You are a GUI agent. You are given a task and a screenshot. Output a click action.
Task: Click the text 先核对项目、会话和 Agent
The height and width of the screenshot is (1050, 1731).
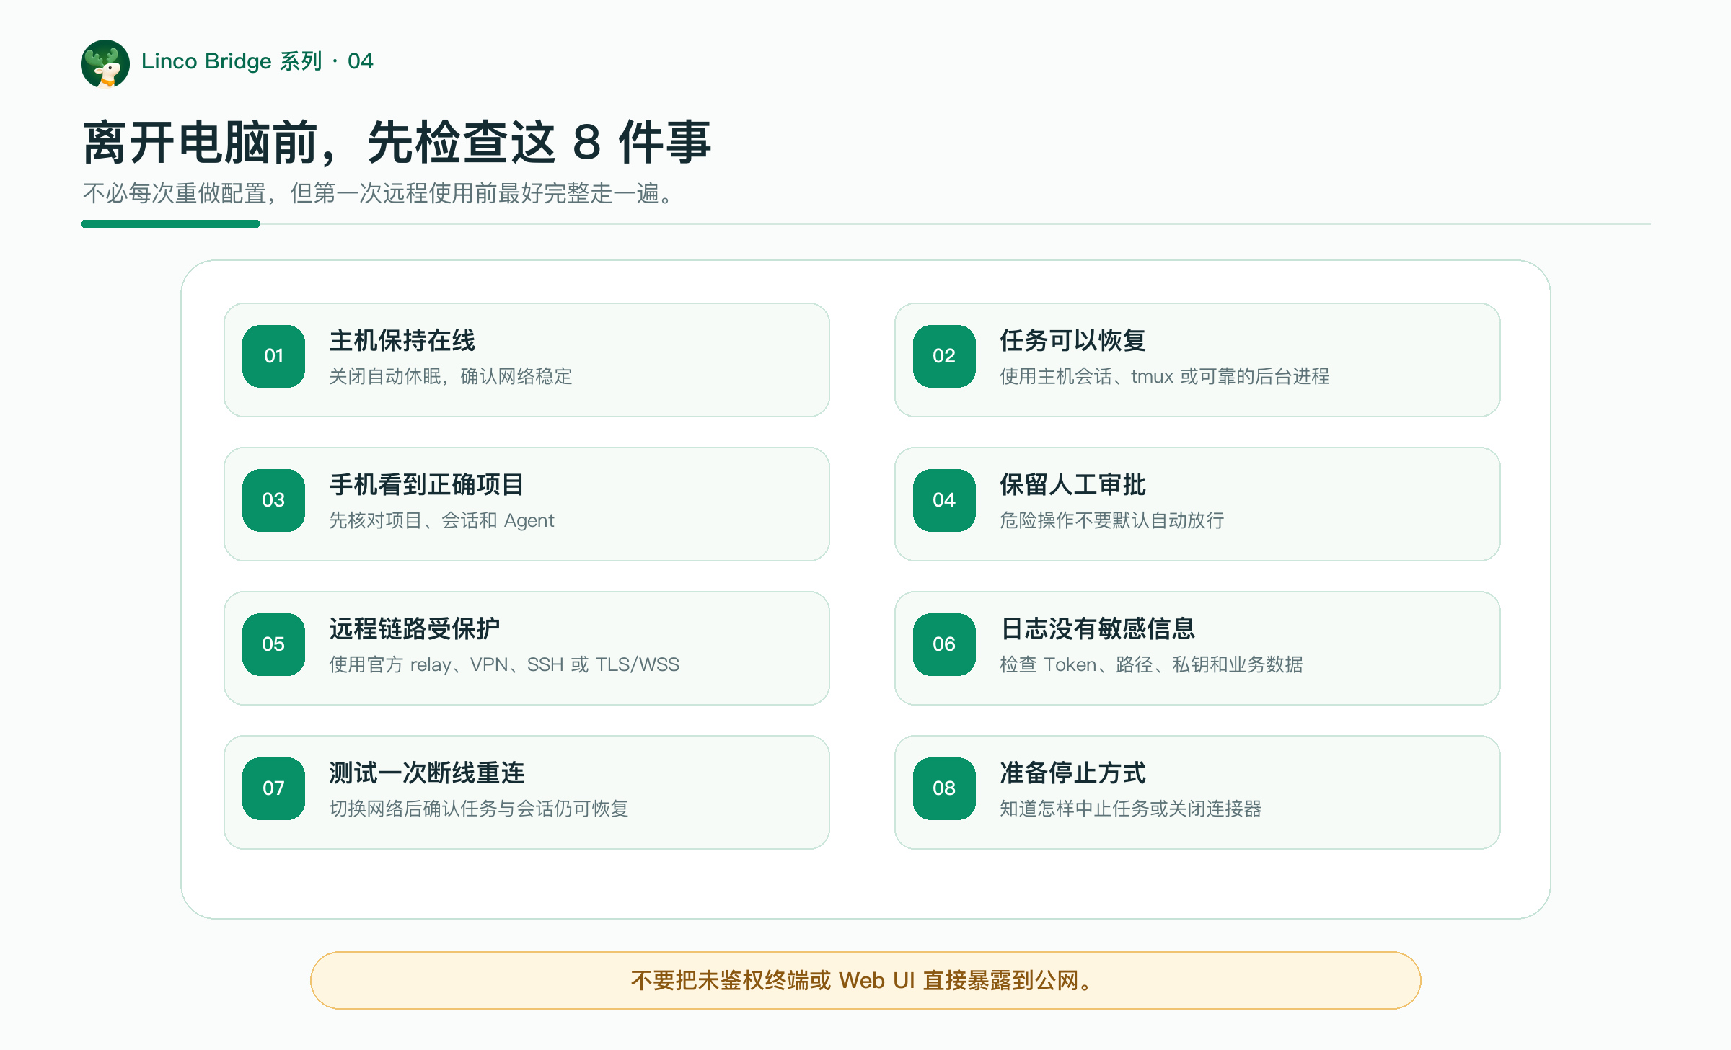click(x=441, y=520)
